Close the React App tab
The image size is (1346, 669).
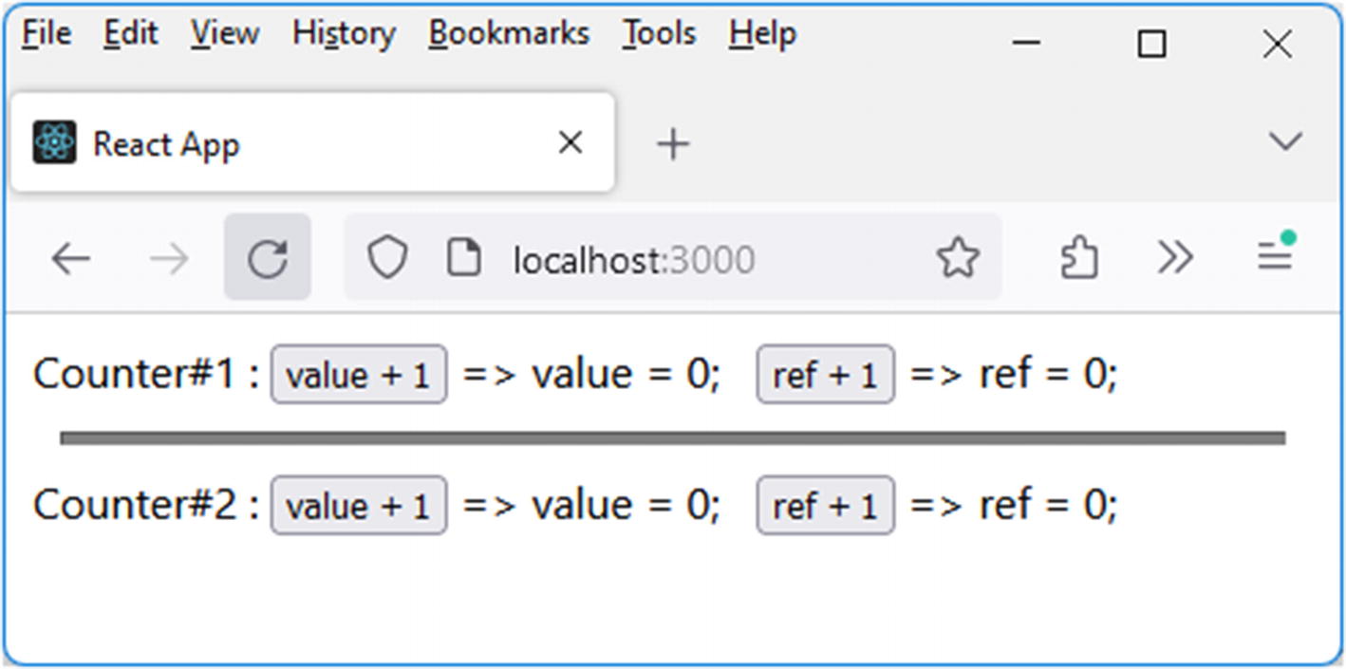[x=570, y=143]
